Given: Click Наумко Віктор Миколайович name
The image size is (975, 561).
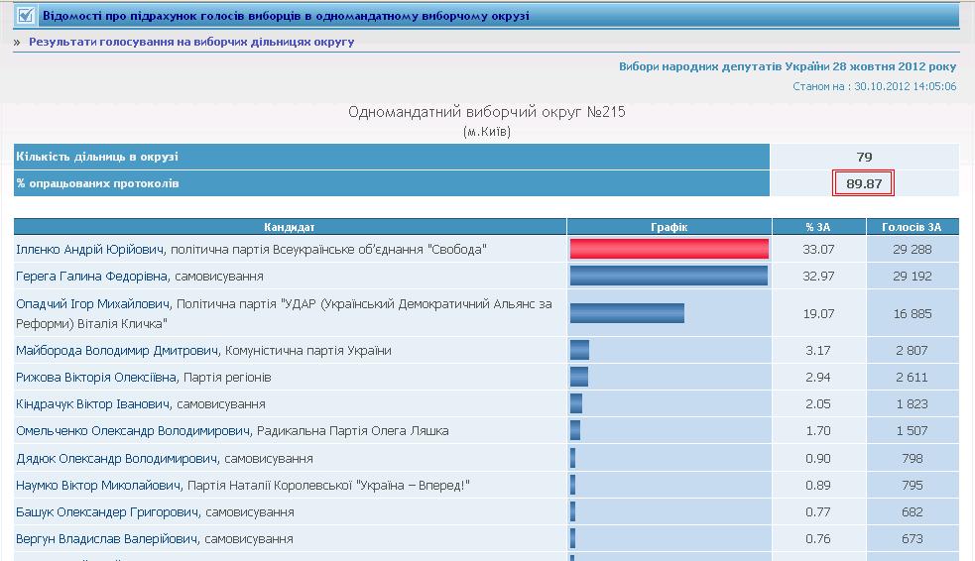Looking at the screenshot, I should tap(99, 486).
